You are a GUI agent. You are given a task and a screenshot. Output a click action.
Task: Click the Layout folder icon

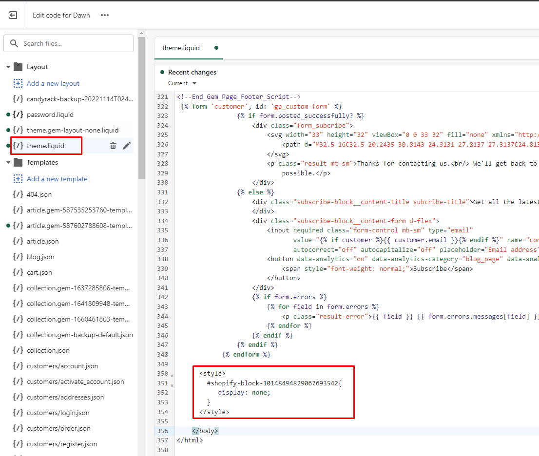(x=18, y=67)
